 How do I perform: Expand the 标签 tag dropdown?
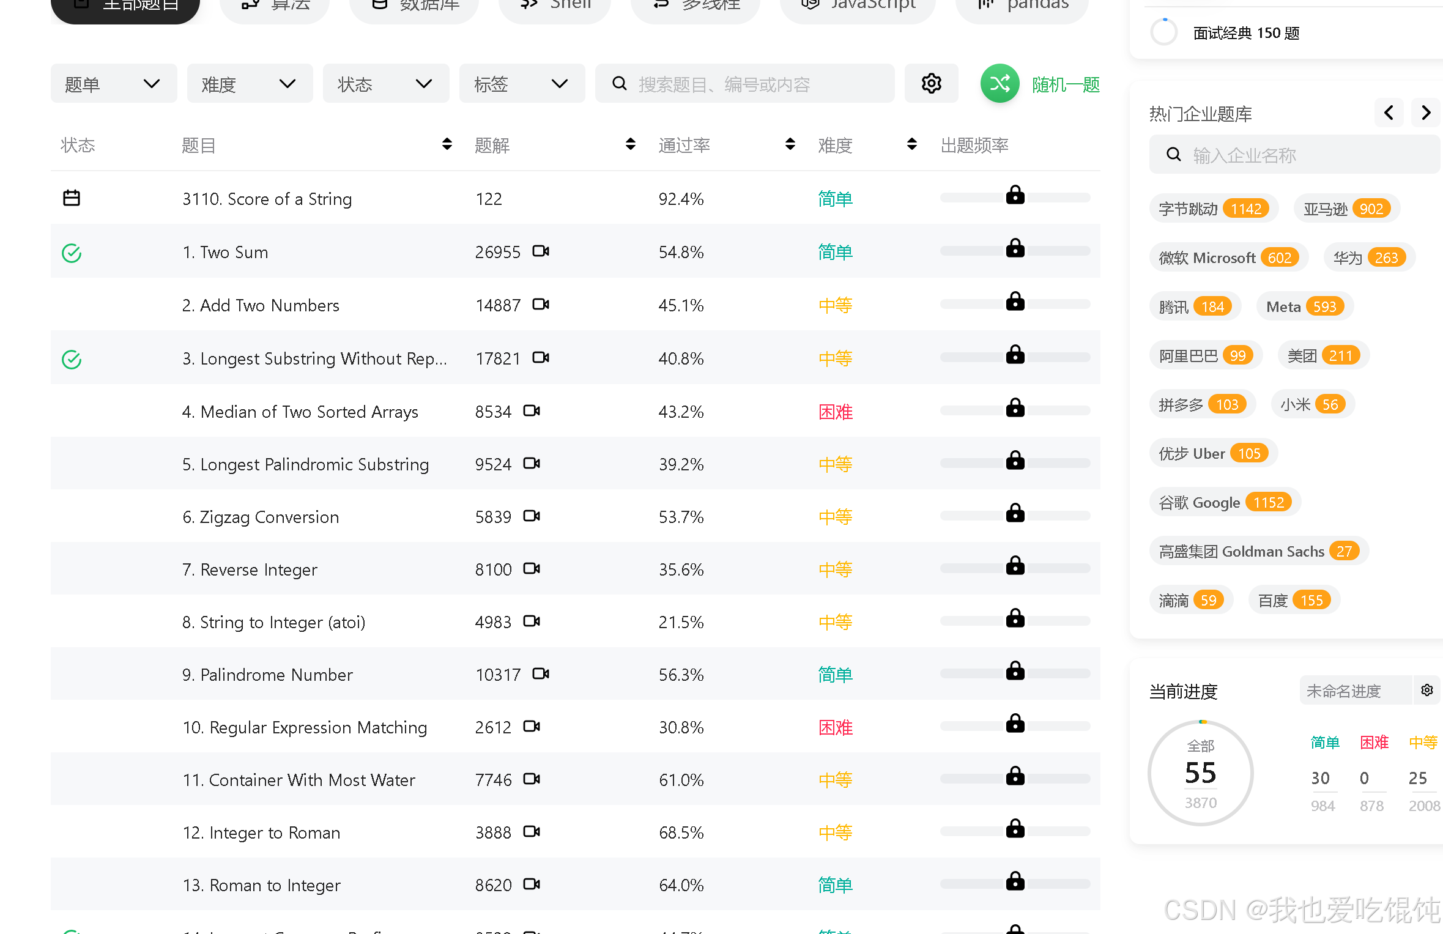[521, 84]
